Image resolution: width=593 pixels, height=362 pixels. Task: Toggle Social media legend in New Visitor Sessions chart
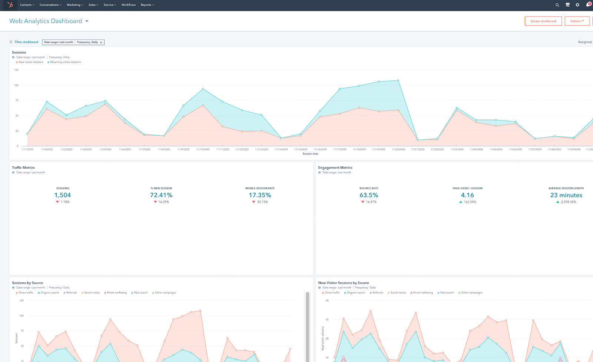coord(397,293)
